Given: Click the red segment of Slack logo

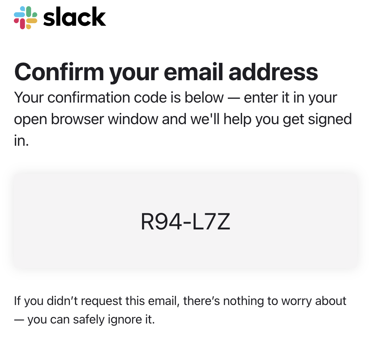Looking at the screenshot, I should [x=22, y=24].
